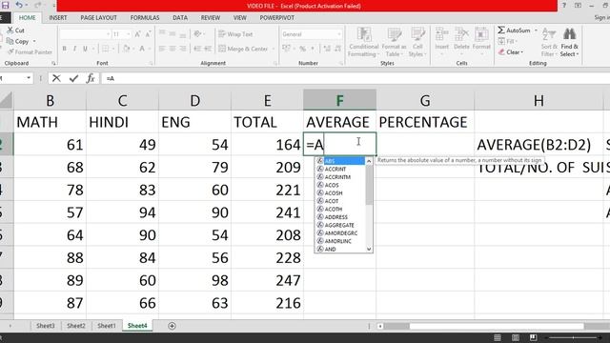Screen dimensions: 610x343
Task: Select AGGREGATE in the function list
Action: point(340,225)
